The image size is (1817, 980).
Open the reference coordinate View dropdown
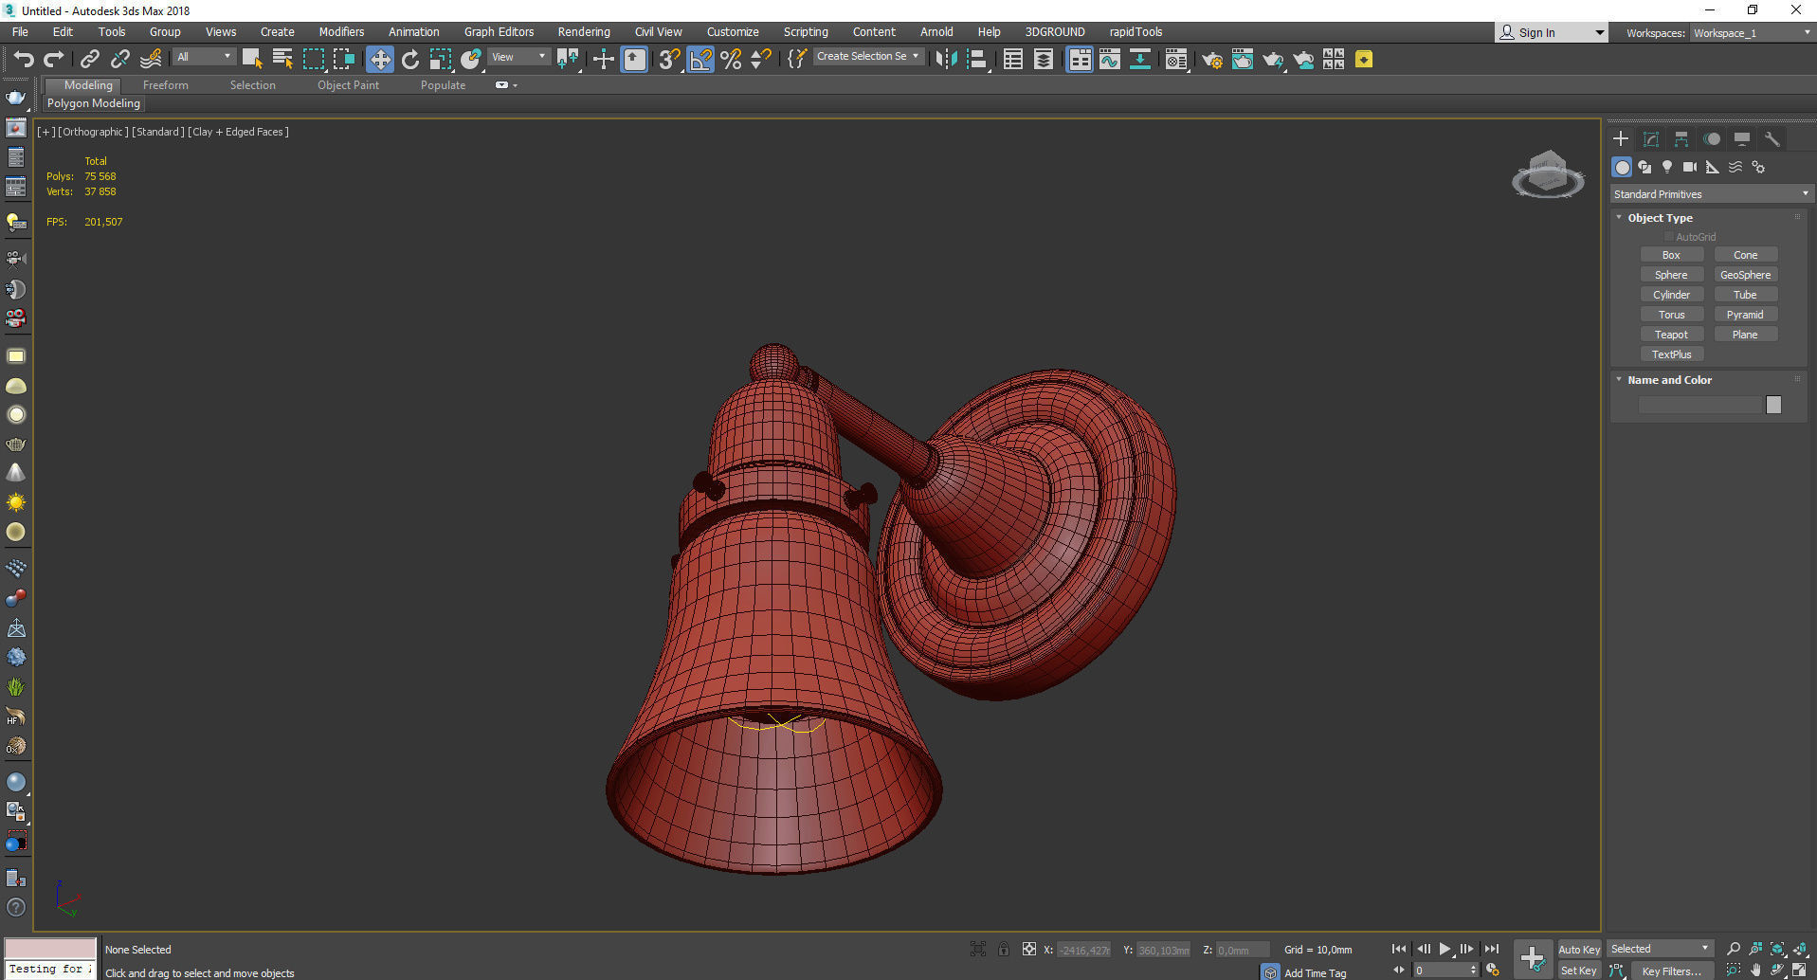point(518,57)
